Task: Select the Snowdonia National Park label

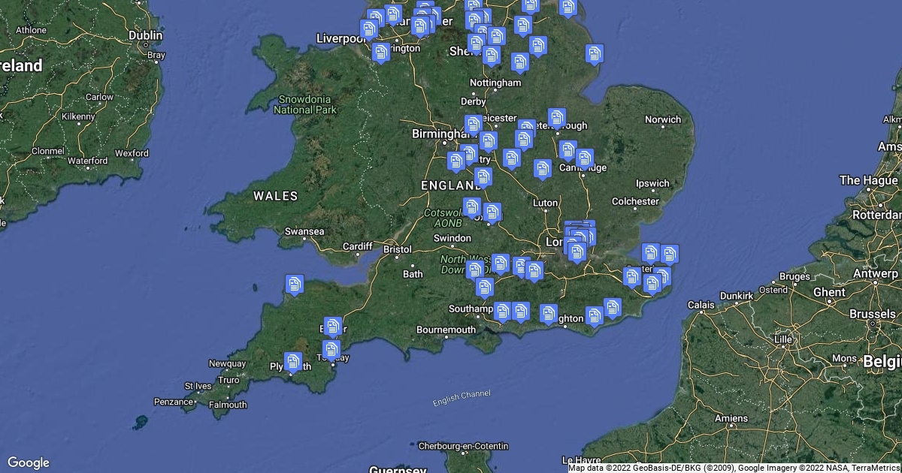Action: pyautogui.click(x=305, y=104)
